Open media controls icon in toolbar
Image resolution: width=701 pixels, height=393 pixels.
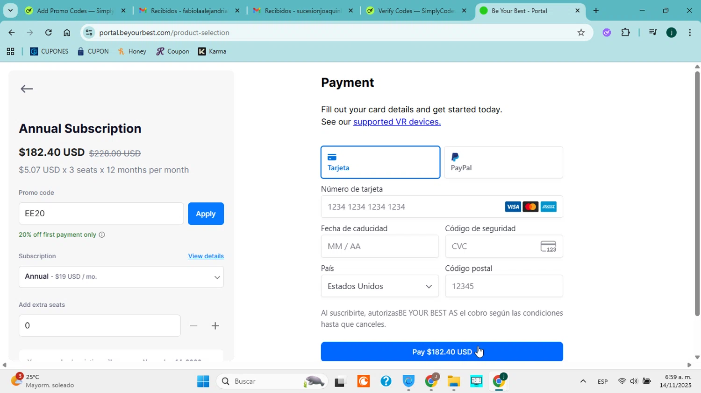(653, 33)
